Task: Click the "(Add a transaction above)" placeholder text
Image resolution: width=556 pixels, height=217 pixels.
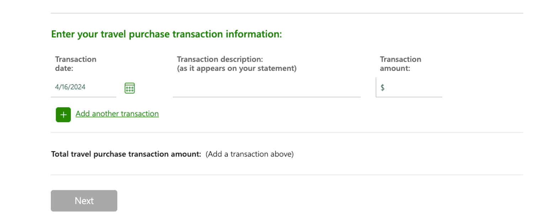Action: coord(250,154)
